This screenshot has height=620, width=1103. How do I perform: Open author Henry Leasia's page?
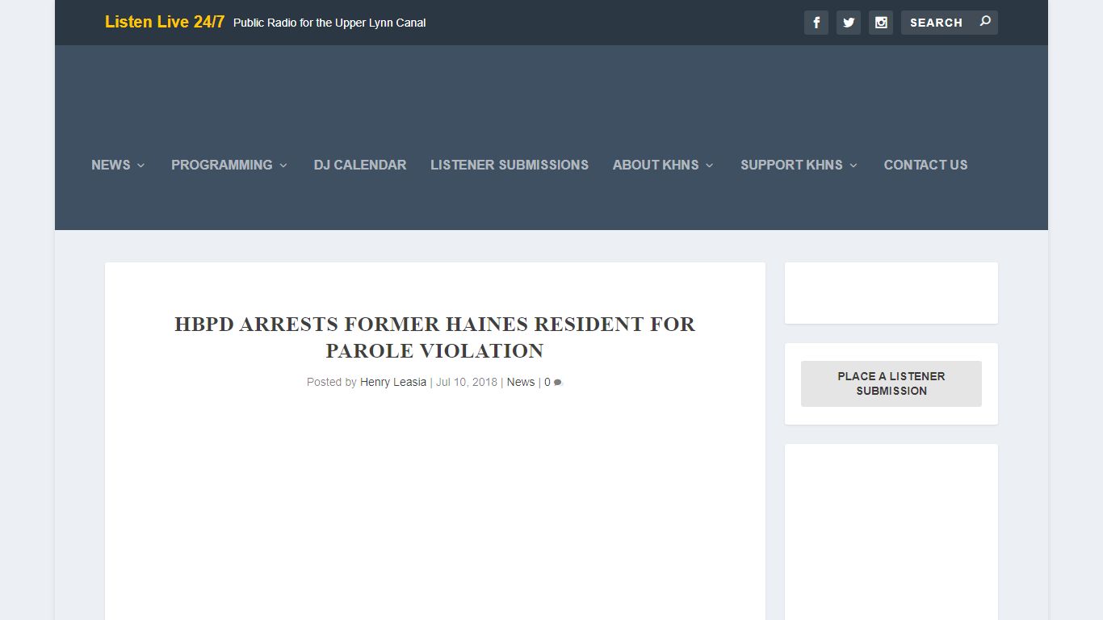click(393, 382)
